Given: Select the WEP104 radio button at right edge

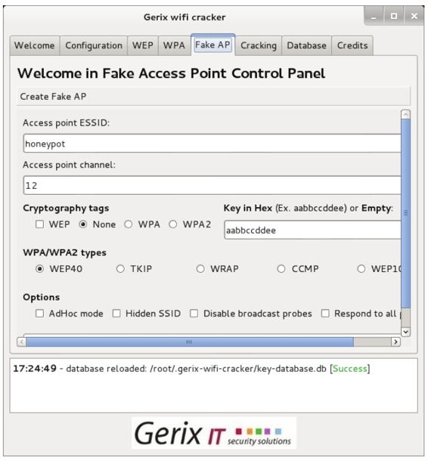Looking at the screenshot, I should [x=361, y=269].
